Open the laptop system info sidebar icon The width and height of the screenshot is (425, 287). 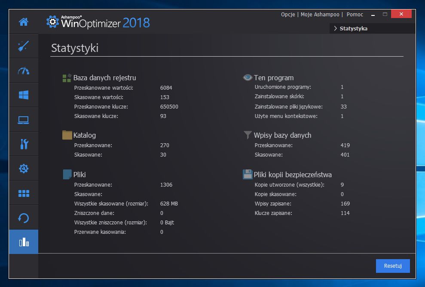[x=24, y=120]
